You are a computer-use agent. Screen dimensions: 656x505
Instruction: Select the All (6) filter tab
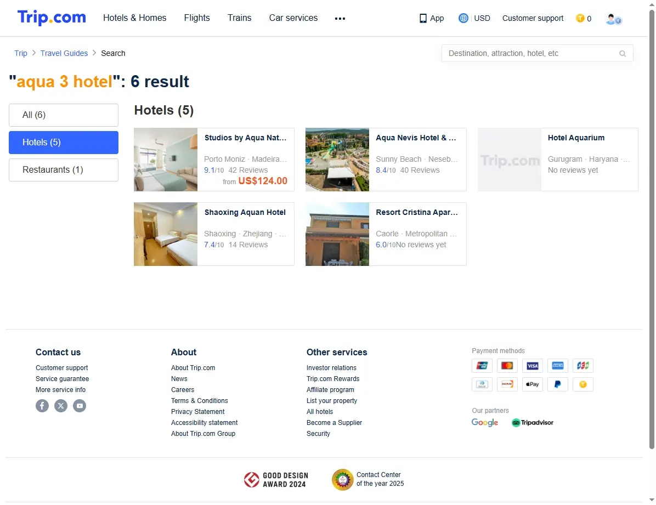(x=64, y=115)
